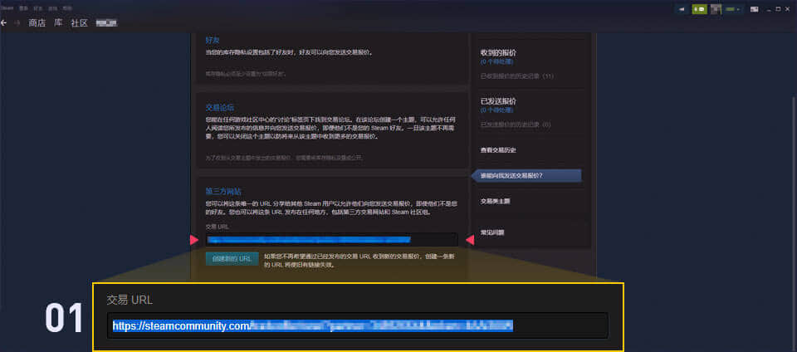Go forward with the right arrow
797x352 pixels.
17,23
